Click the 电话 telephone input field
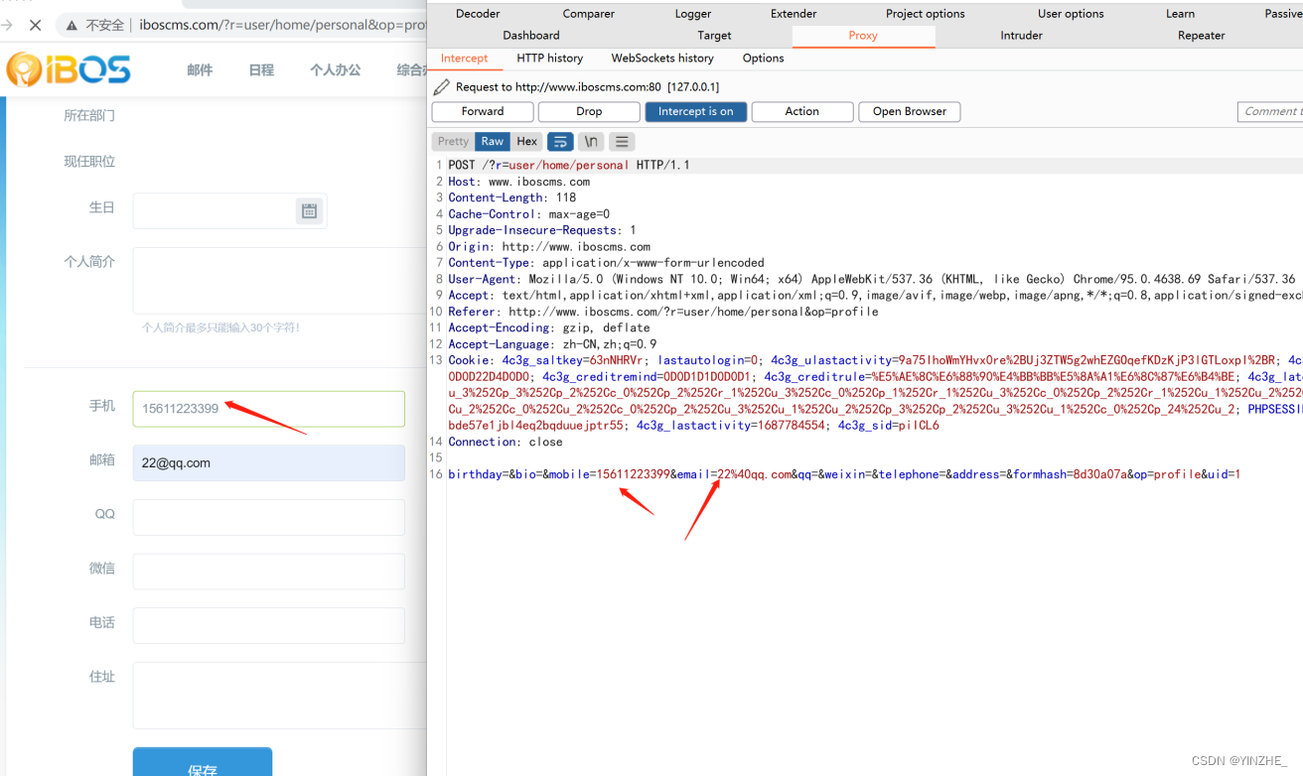This screenshot has width=1303, height=776. click(x=268, y=625)
